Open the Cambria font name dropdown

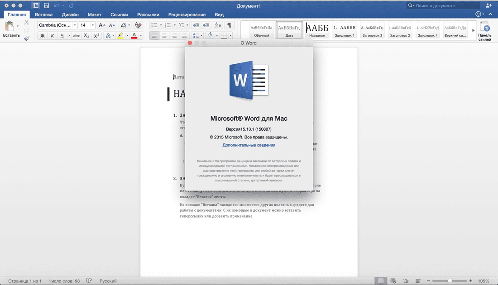point(75,25)
